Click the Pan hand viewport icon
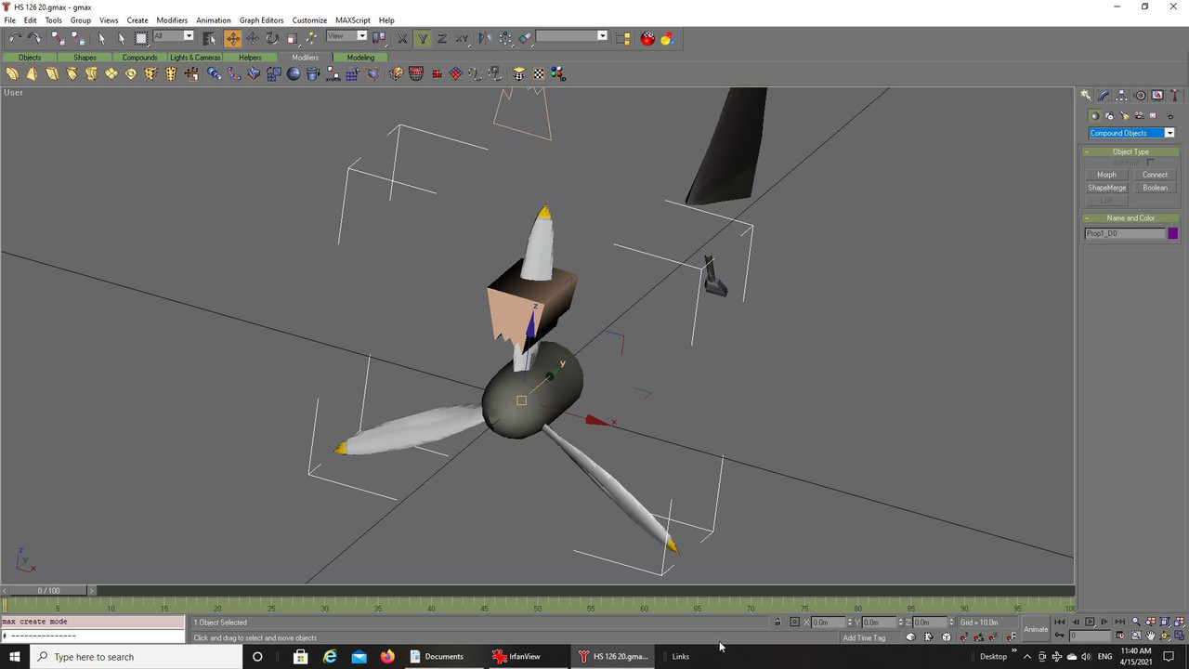1189x669 pixels. (x=1150, y=636)
